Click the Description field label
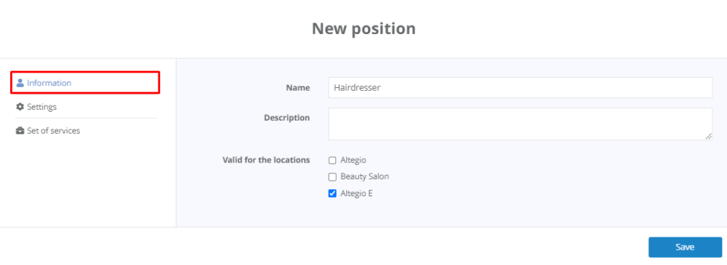 tap(287, 118)
